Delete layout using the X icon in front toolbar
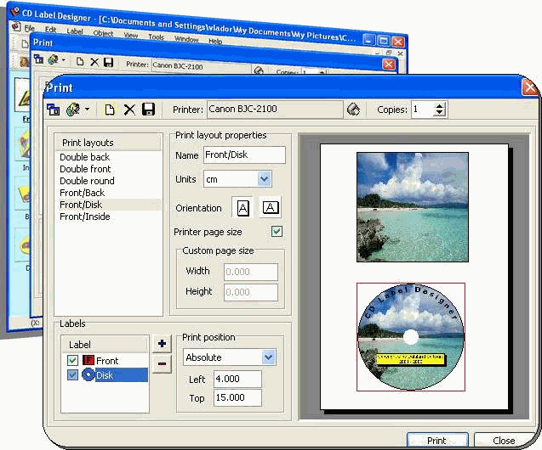 click(129, 110)
